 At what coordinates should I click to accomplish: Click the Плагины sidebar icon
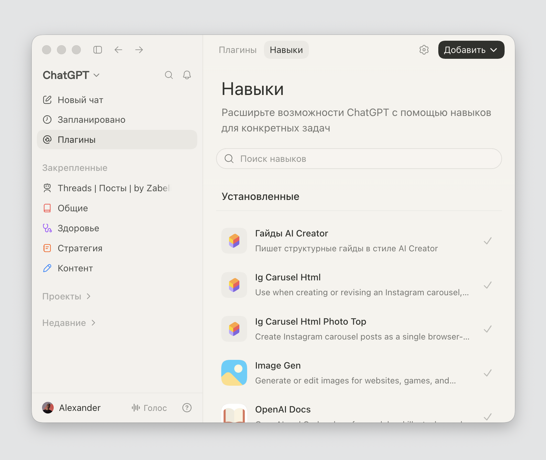click(x=47, y=140)
